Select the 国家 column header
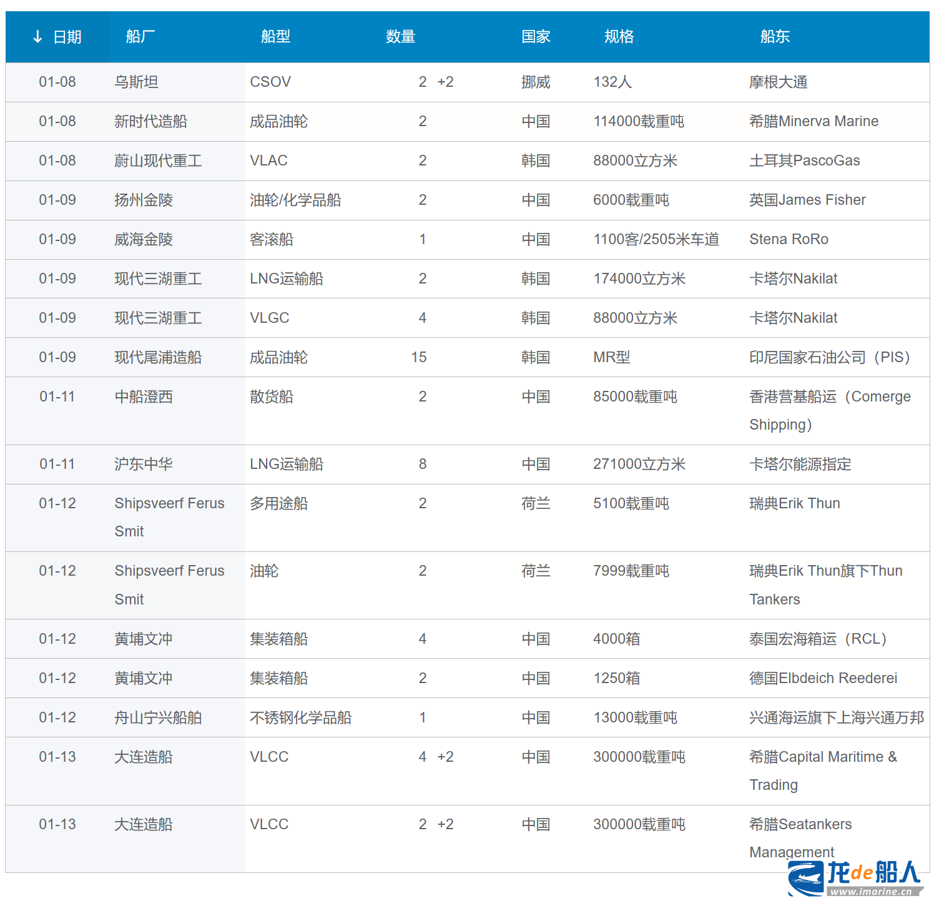Image resolution: width=939 pixels, height=911 pixels. [536, 37]
